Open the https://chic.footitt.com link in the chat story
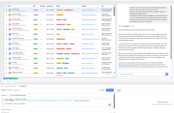The height and width of the screenshot is (113, 174). tap(125, 65)
